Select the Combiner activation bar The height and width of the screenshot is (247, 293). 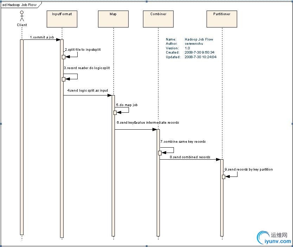(x=158, y=183)
